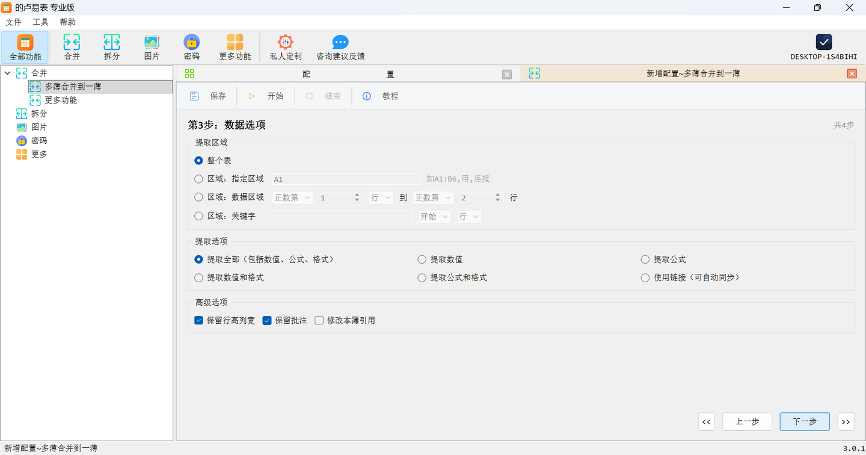Select the 提取公式 radio option

(645, 259)
